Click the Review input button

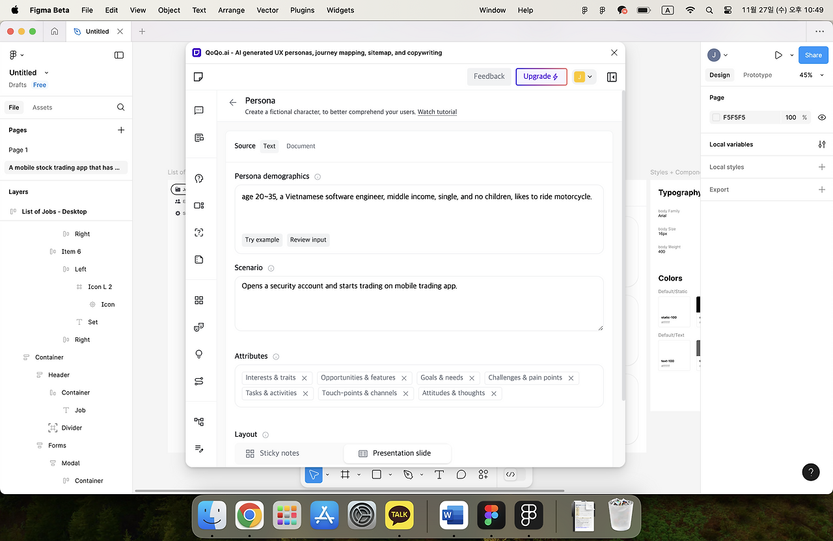308,240
